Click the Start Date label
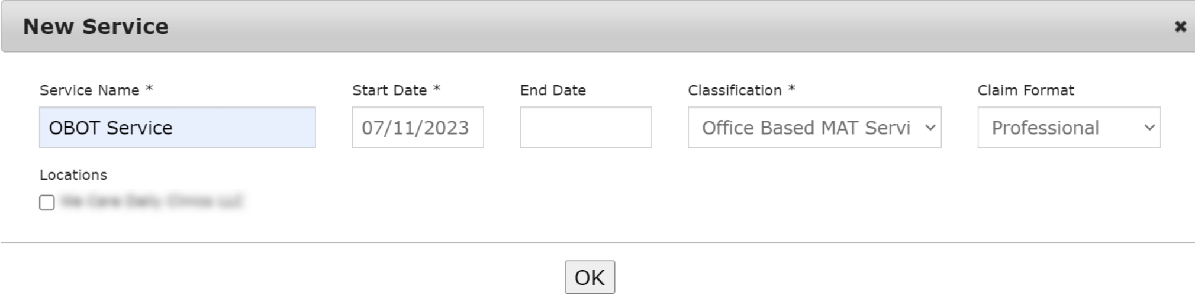Screen dimensions: 1195x305 [389, 90]
